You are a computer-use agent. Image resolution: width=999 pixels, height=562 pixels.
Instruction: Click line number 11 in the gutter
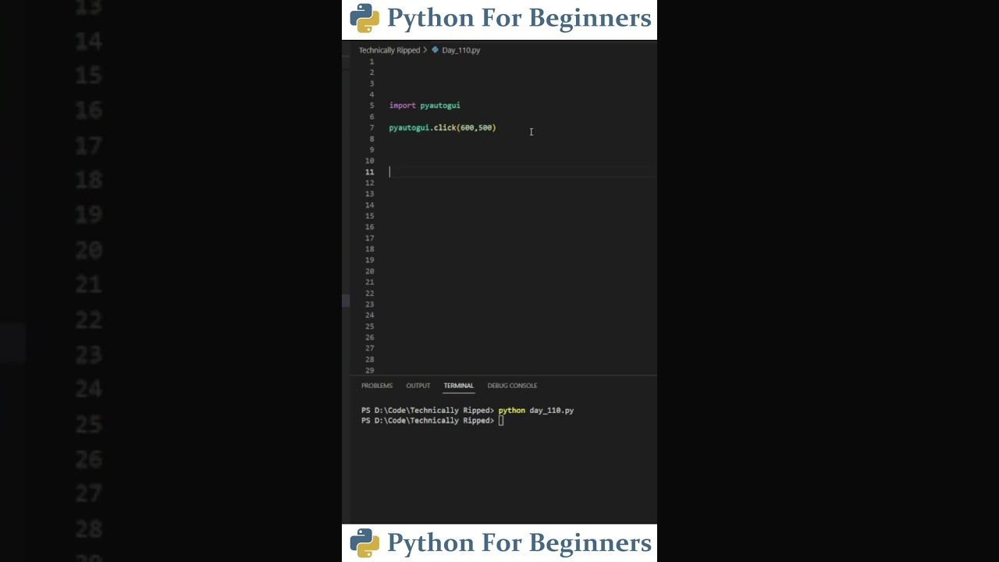[370, 172]
